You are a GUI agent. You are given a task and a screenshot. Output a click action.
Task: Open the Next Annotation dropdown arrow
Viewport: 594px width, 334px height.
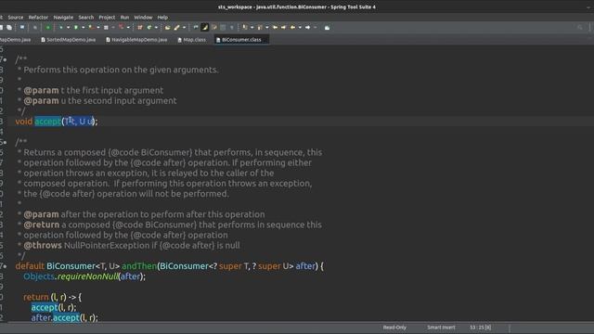252,27
